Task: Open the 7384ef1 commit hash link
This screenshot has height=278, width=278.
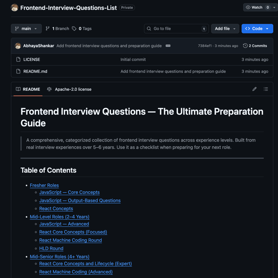Action: click(205, 46)
